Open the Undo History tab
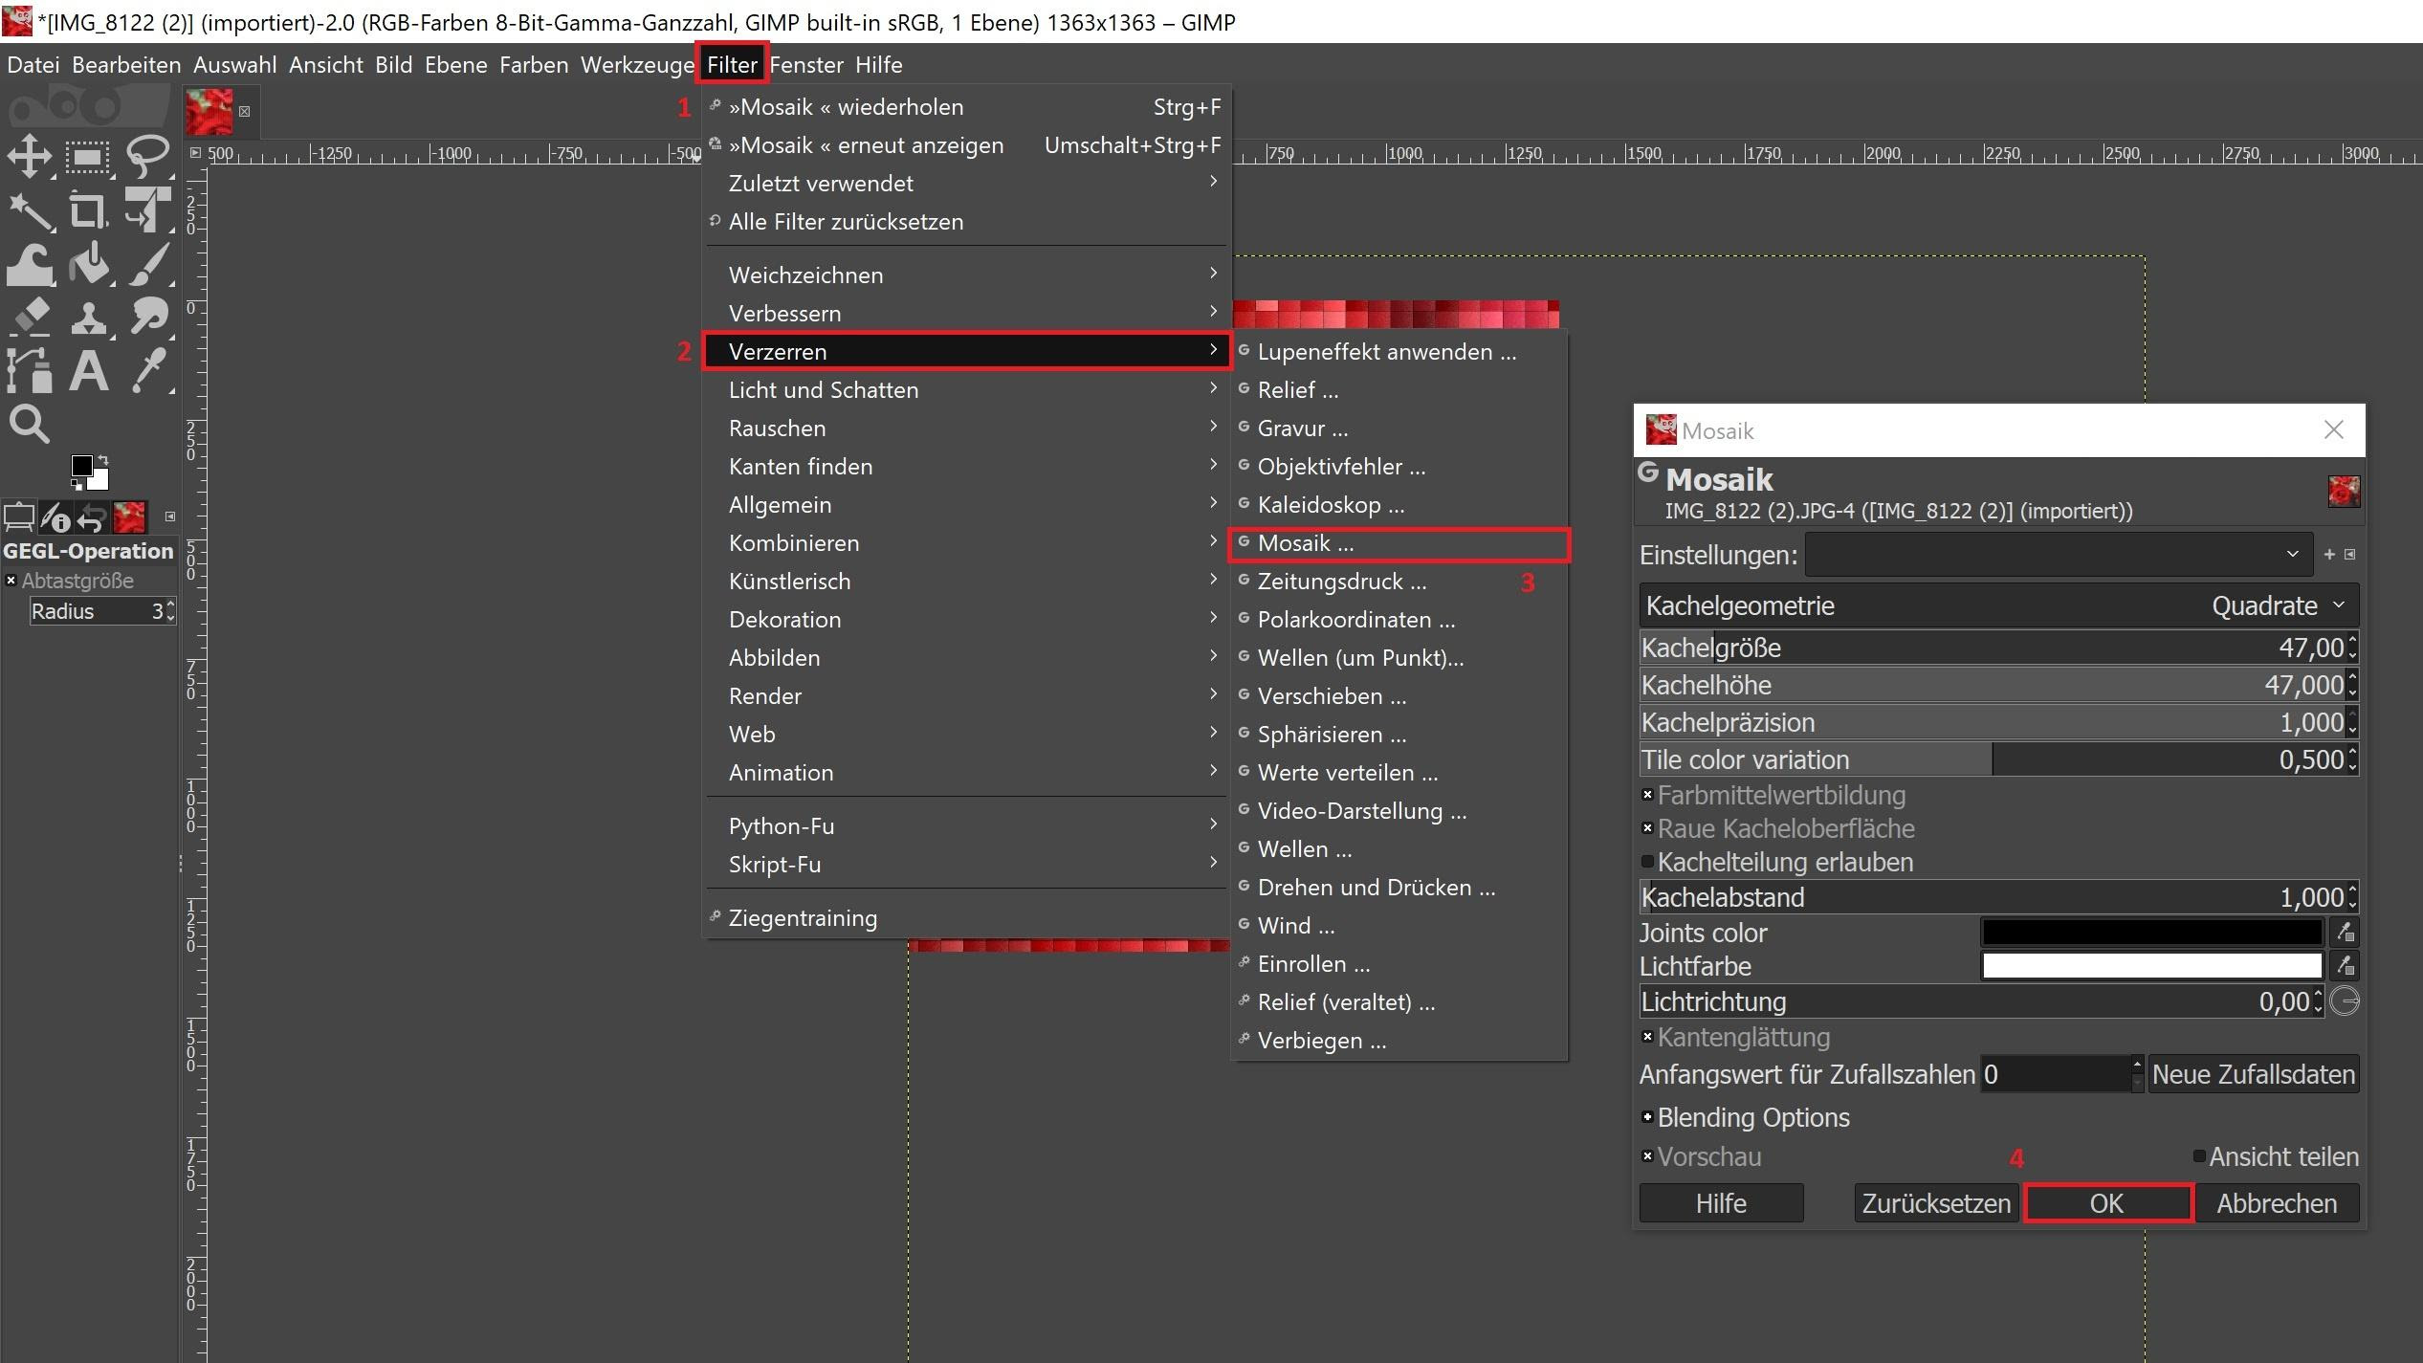The height and width of the screenshot is (1363, 2423). click(92, 517)
